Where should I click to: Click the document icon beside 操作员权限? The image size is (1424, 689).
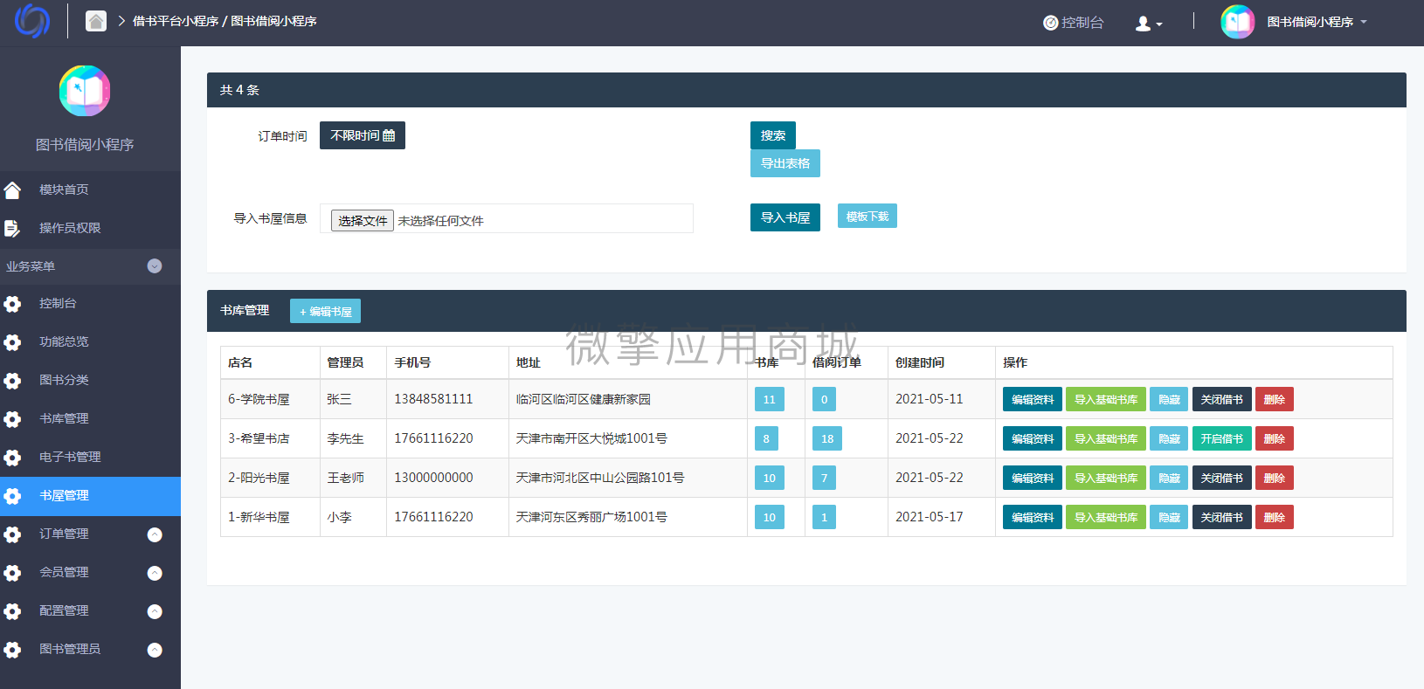pyautogui.click(x=12, y=228)
